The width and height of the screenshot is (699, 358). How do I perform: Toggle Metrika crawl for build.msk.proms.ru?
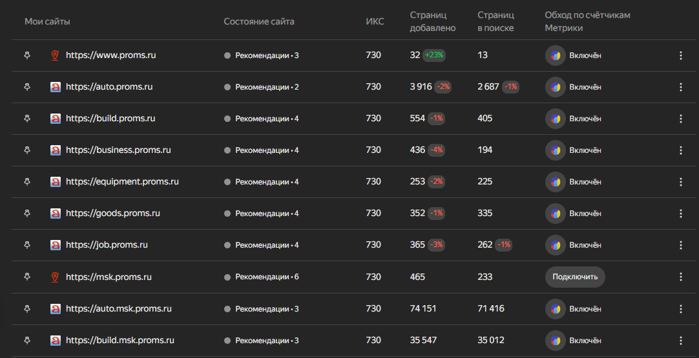coord(585,340)
